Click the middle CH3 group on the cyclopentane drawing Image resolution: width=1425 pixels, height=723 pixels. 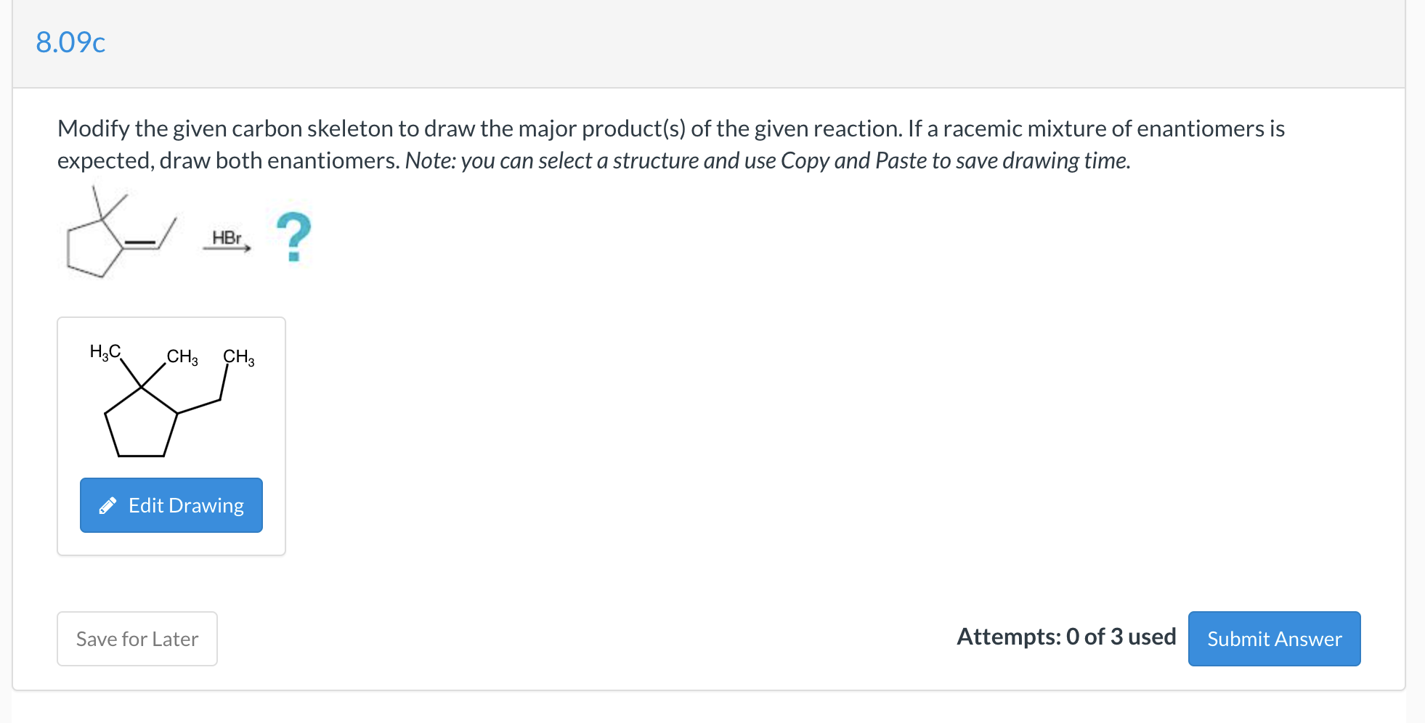(x=181, y=356)
